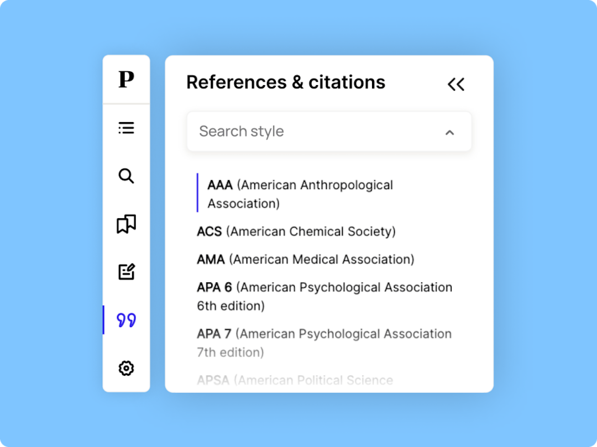This screenshot has height=447, width=597.
Task: Close the Search style dropdown chevron
Action: [x=449, y=132]
